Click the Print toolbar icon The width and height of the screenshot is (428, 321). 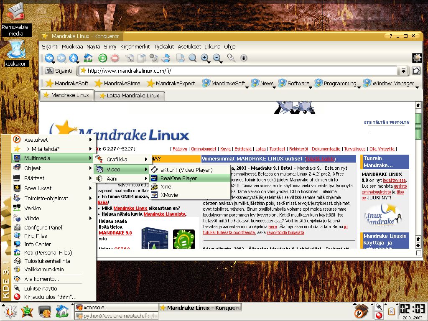[166, 58]
